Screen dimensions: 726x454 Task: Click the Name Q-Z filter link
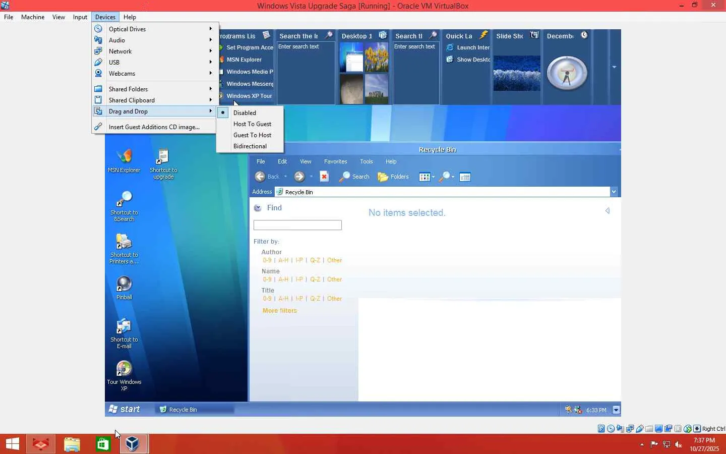pos(315,279)
